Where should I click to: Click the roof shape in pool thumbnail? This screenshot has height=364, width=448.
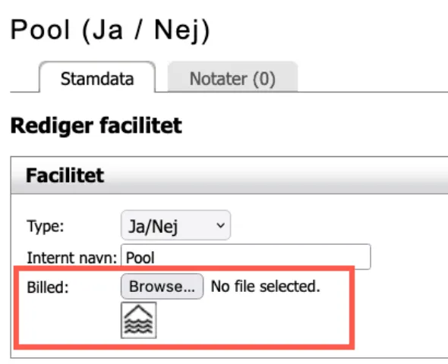138,311
